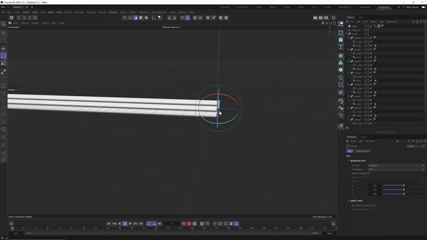Toggle the sound speaker icon in timeline
427x240 pixels.
(x=159, y=224)
